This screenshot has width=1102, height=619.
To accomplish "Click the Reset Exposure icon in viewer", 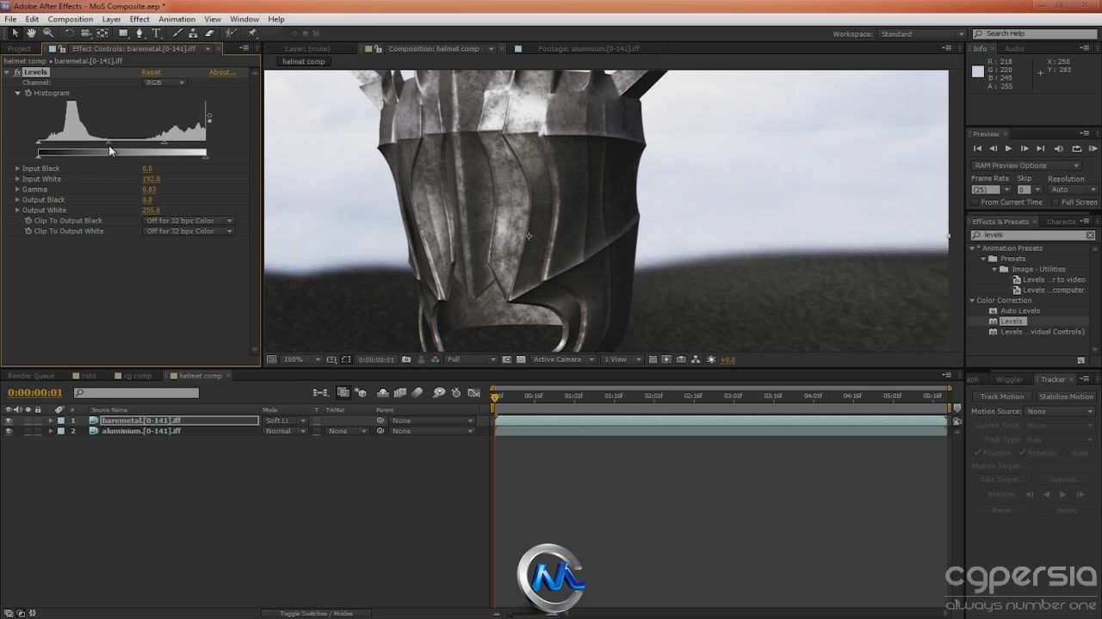I will (711, 359).
